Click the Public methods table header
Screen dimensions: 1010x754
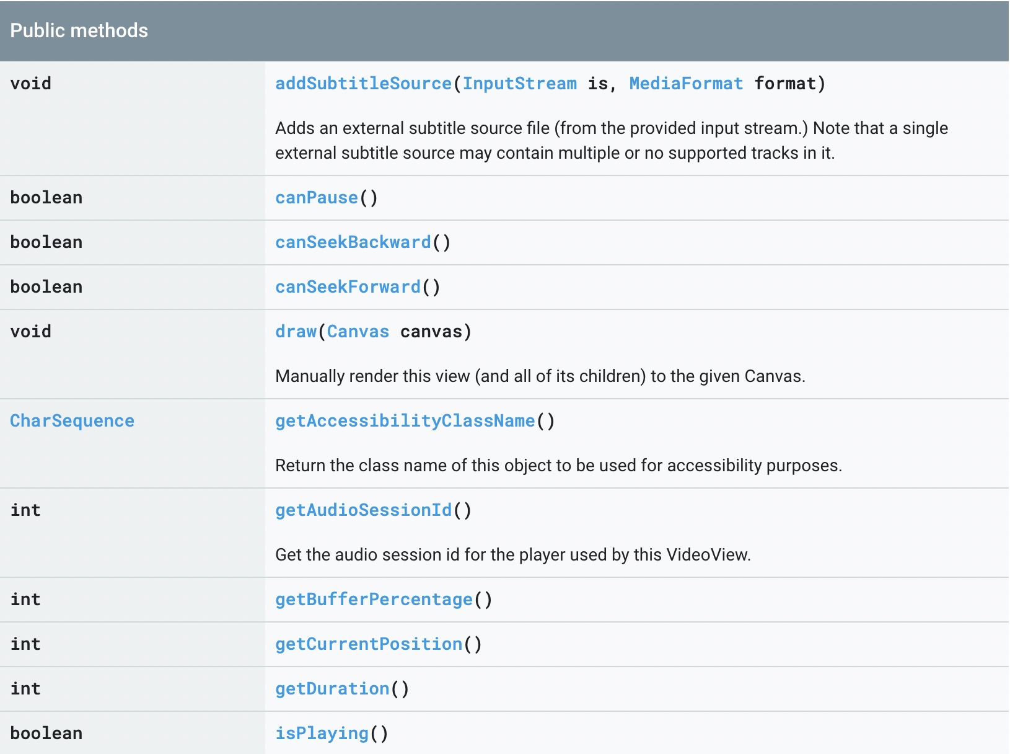click(79, 30)
